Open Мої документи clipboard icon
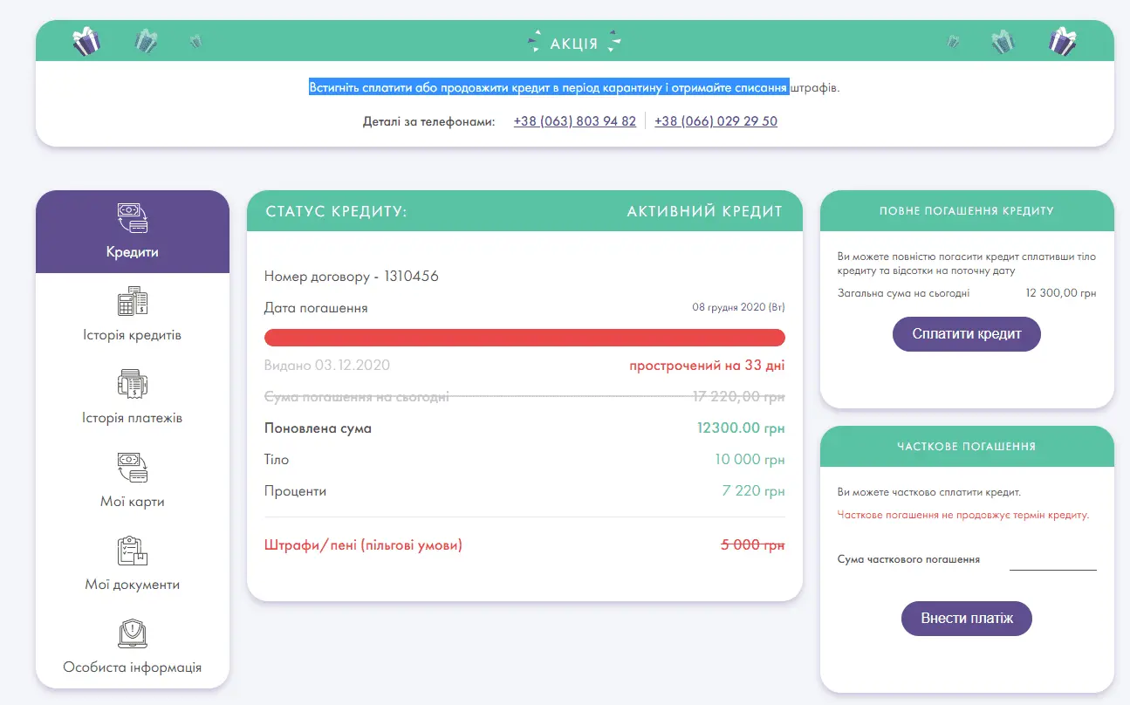 [133, 551]
